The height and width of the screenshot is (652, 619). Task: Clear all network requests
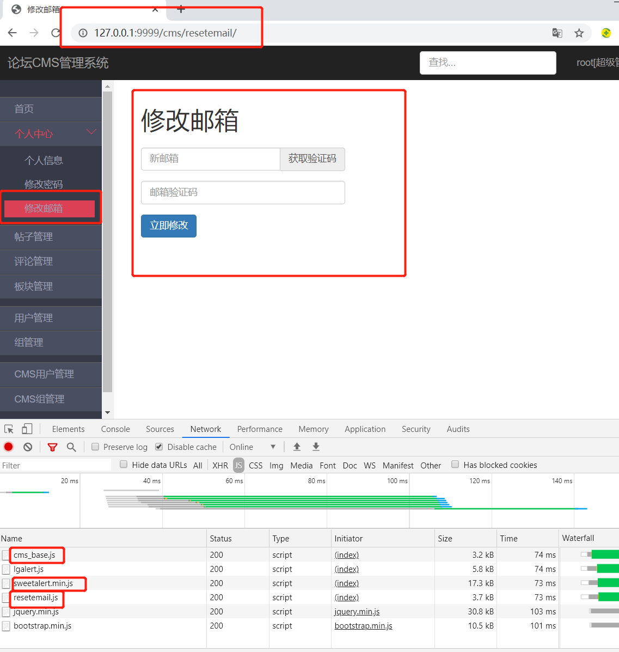pyautogui.click(x=27, y=447)
